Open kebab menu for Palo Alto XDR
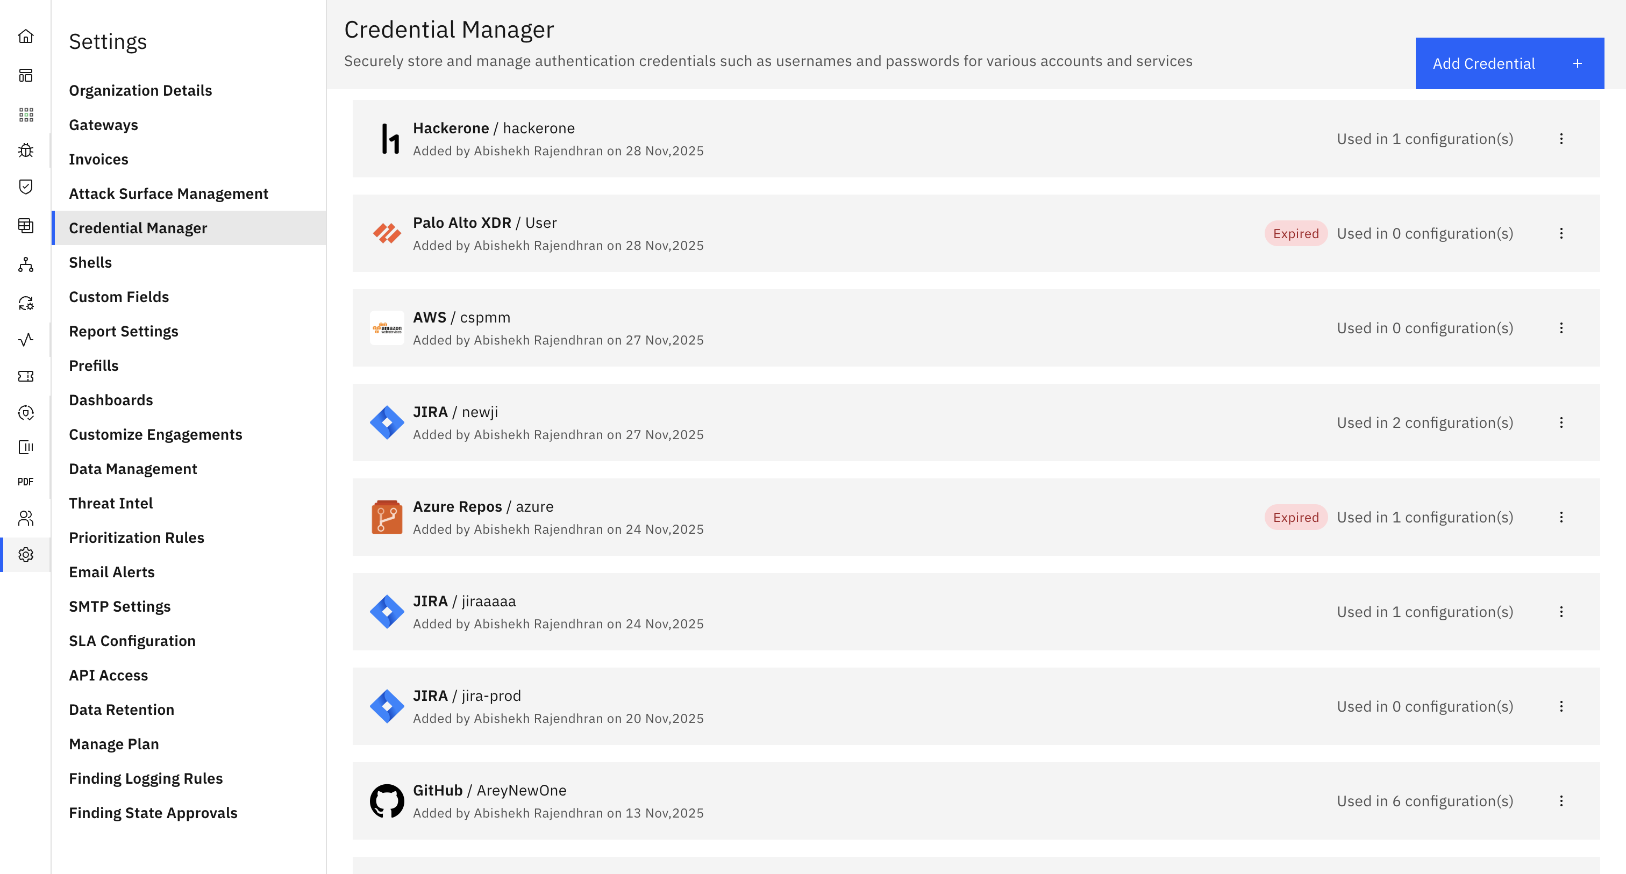The width and height of the screenshot is (1626, 874). (1561, 233)
